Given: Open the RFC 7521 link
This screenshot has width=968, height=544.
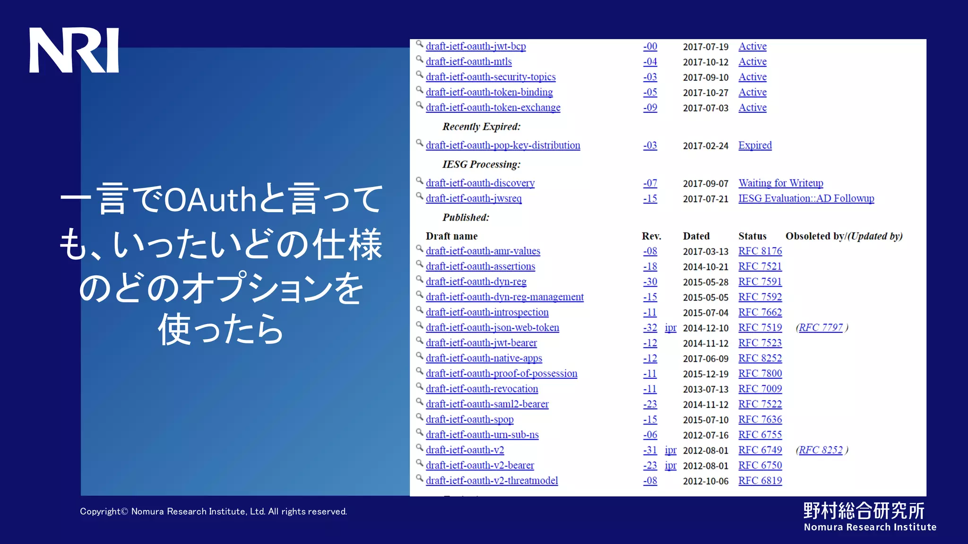Looking at the screenshot, I should 760,266.
